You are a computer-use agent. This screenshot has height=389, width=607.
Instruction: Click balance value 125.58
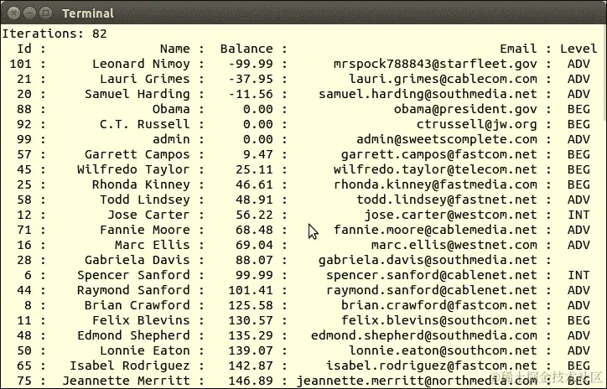(x=251, y=305)
